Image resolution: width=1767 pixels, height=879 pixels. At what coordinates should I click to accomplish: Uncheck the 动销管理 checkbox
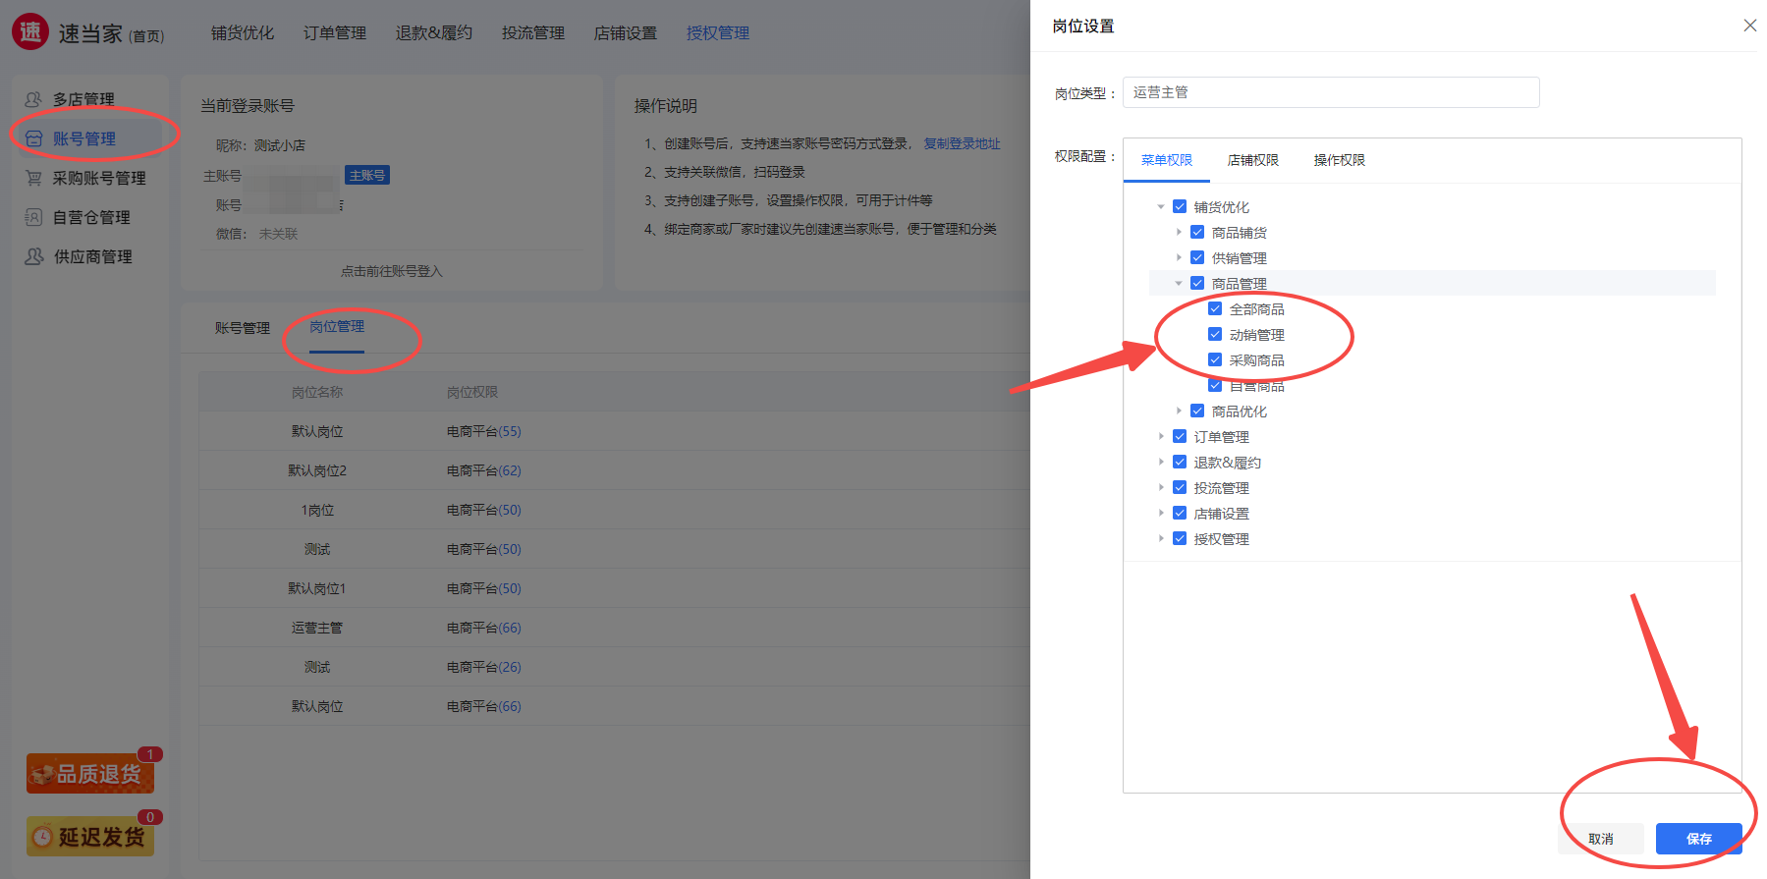pos(1215,334)
